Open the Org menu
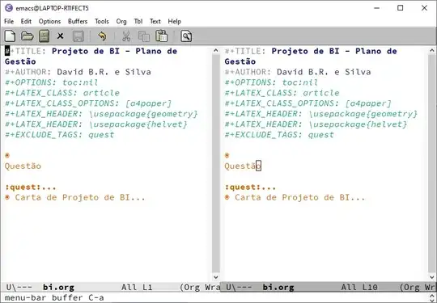 tap(121, 22)
